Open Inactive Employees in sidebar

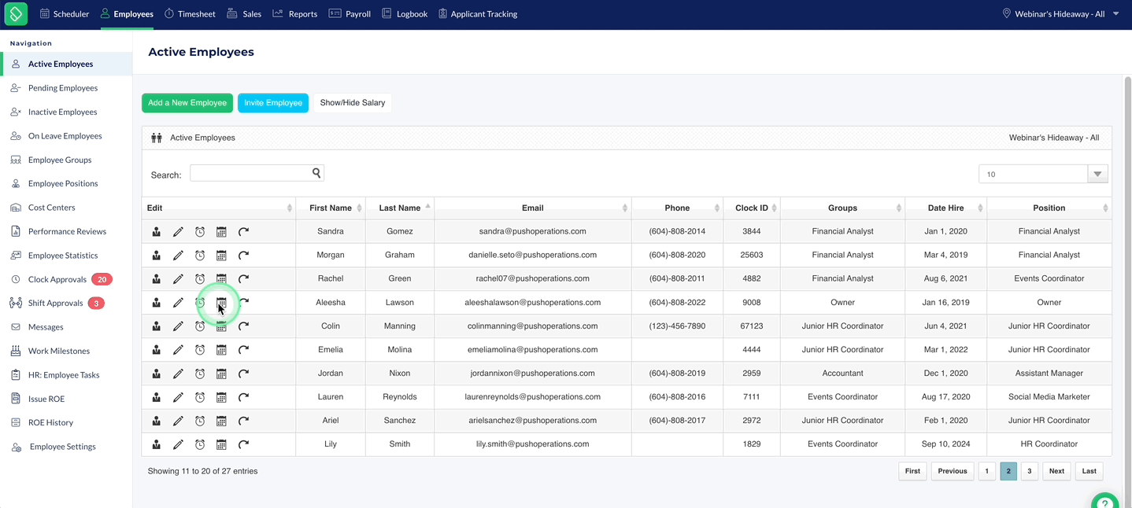(x=63, y=112)
